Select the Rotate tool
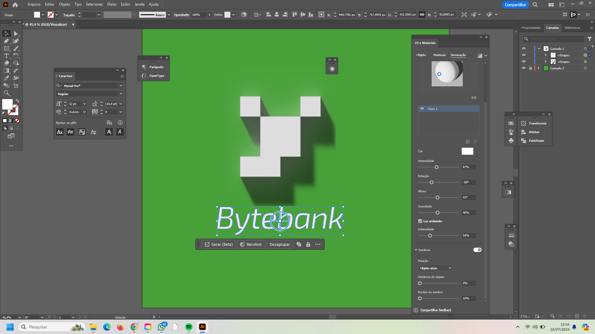 (16, 56)
